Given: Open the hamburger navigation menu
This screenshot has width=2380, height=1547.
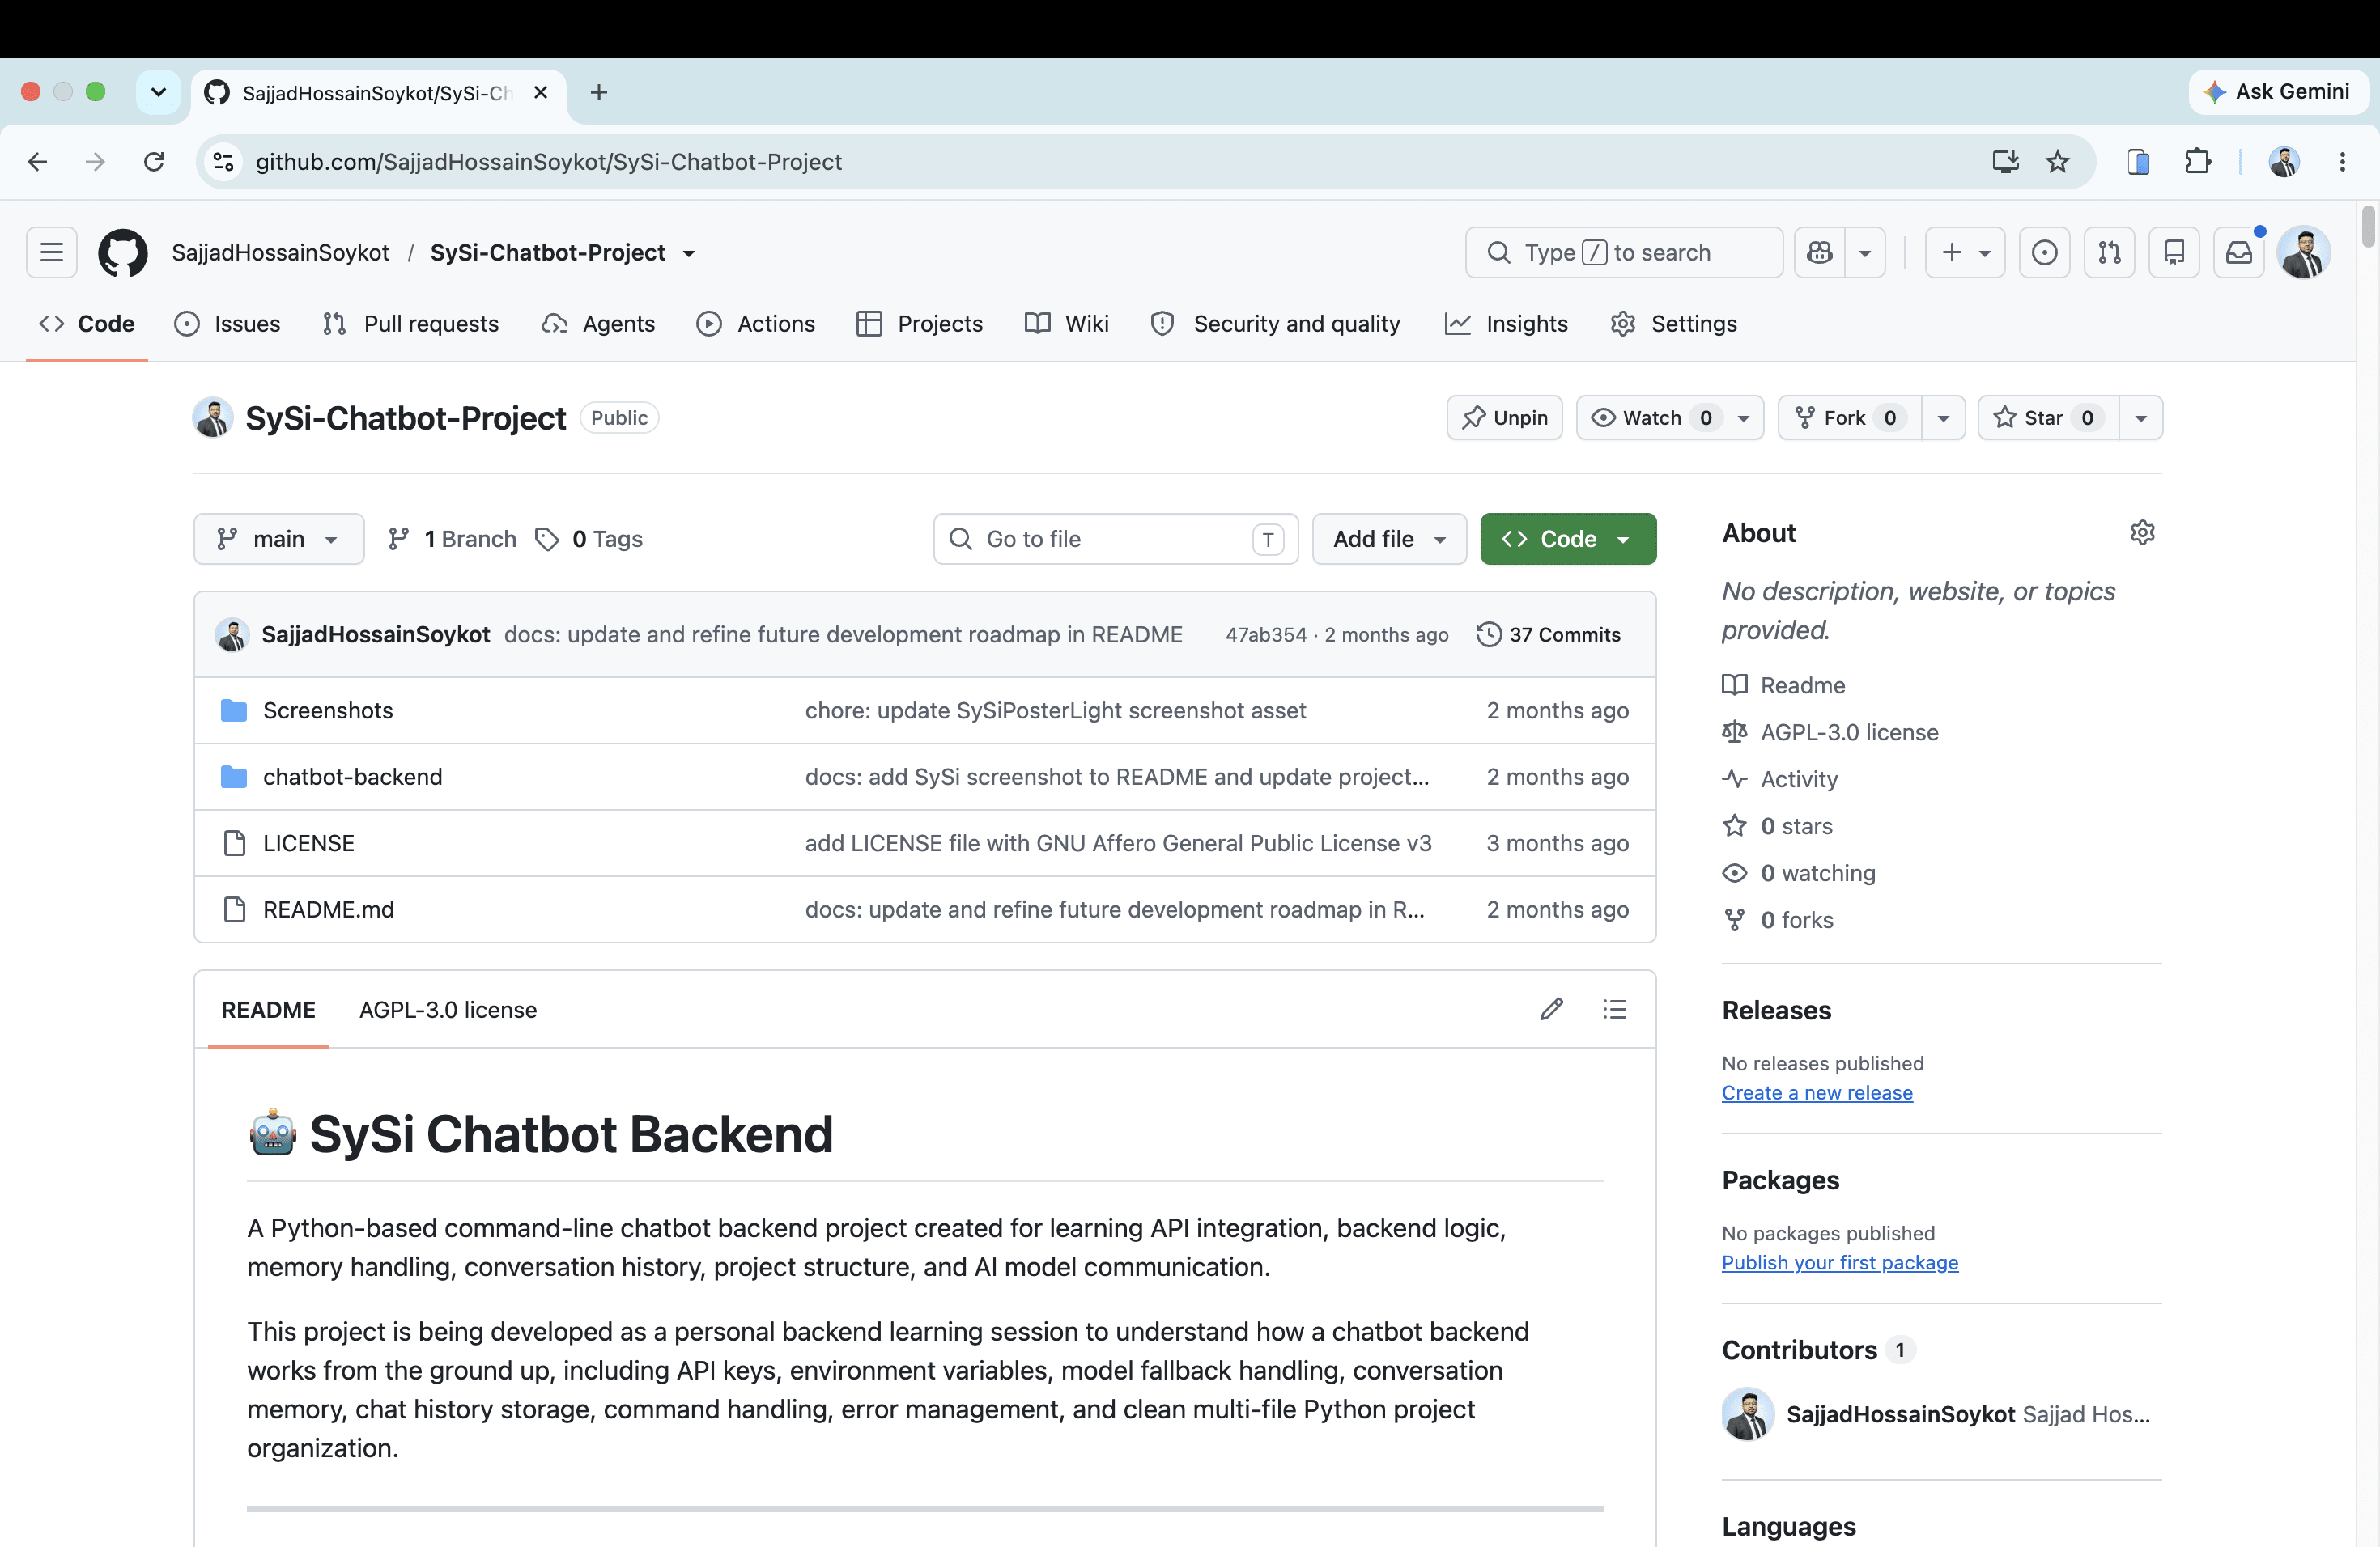Looking at the screenshot, I should 52,252.
